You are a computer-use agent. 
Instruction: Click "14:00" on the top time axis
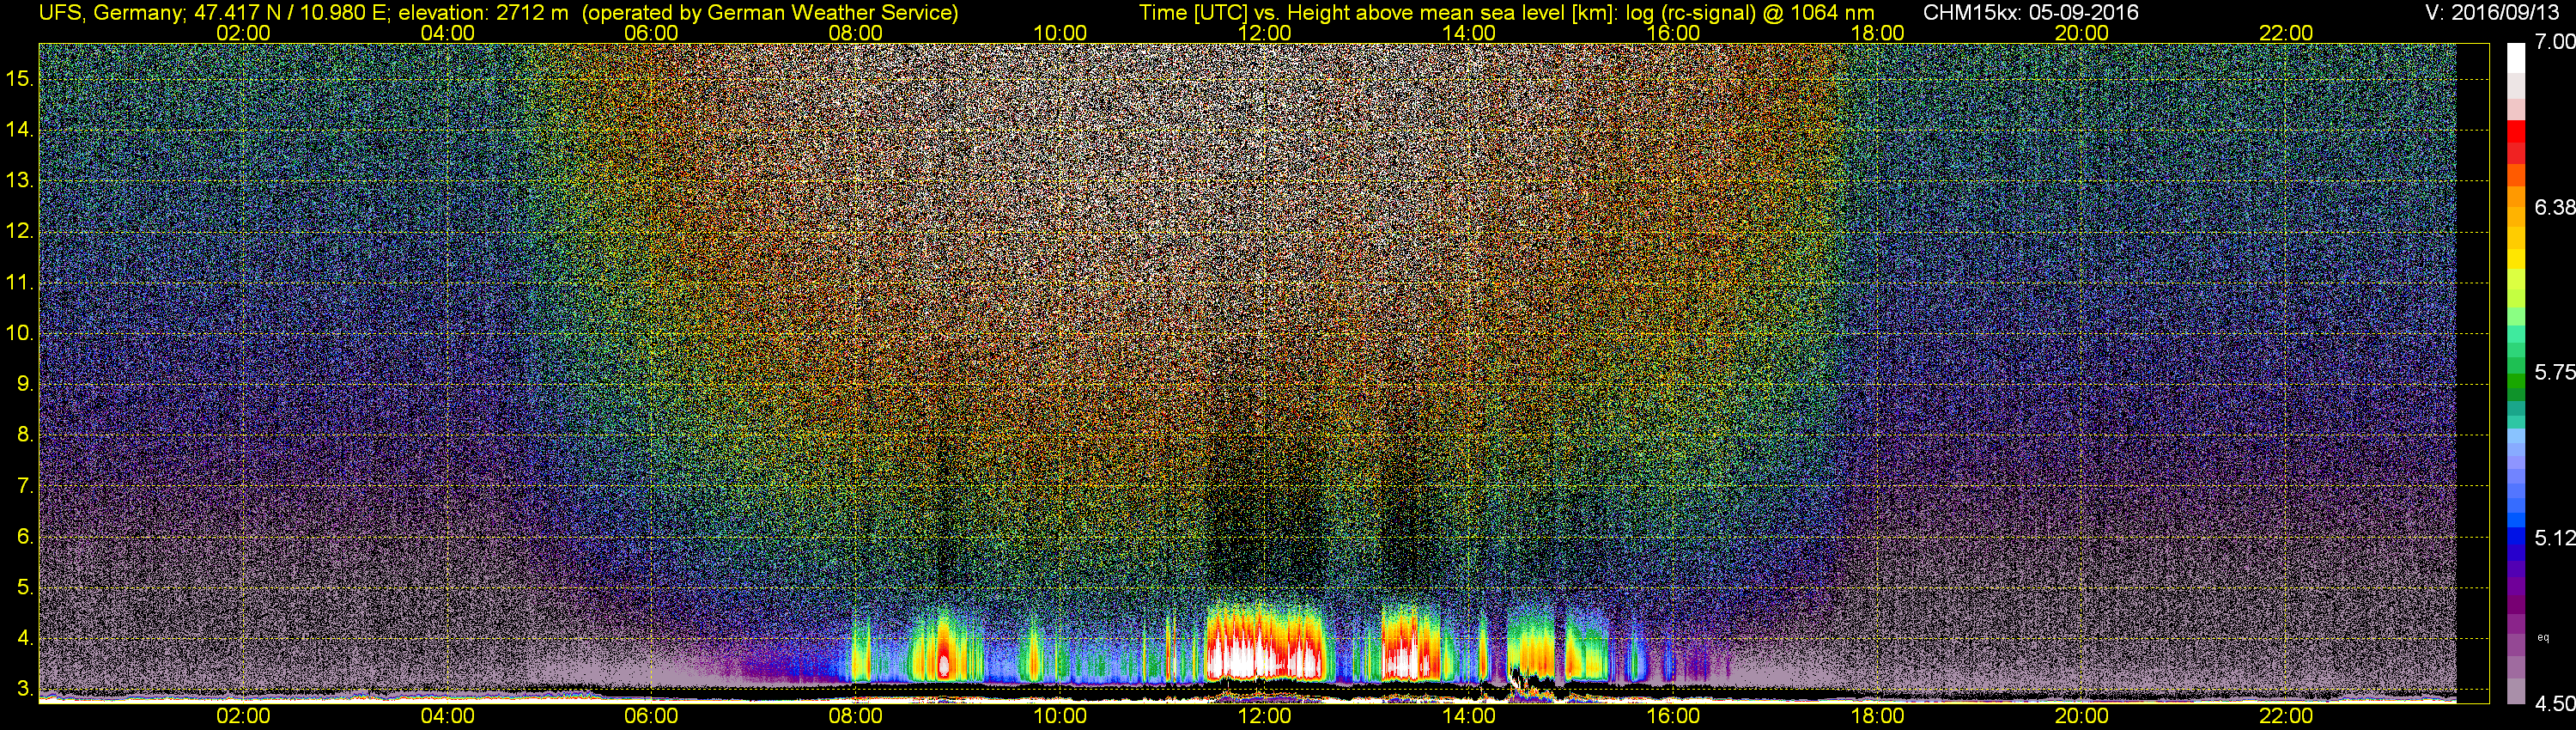tap(1469, 33)
